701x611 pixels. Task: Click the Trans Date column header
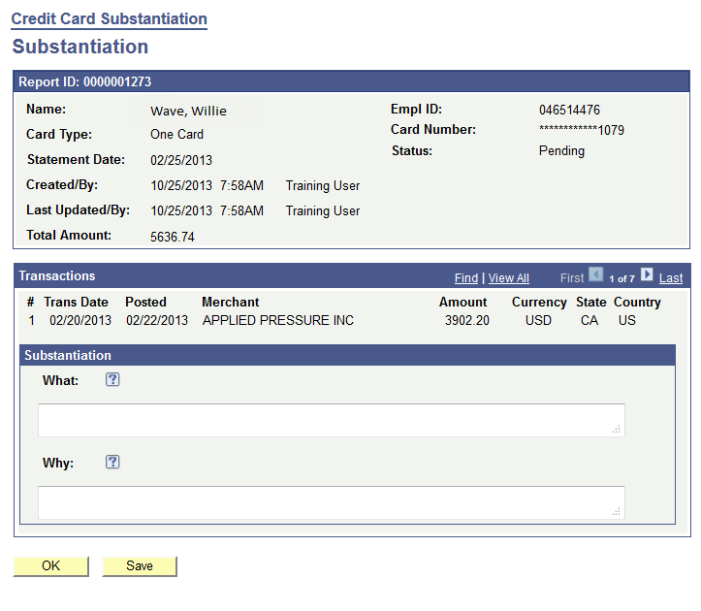click(76, 303)
